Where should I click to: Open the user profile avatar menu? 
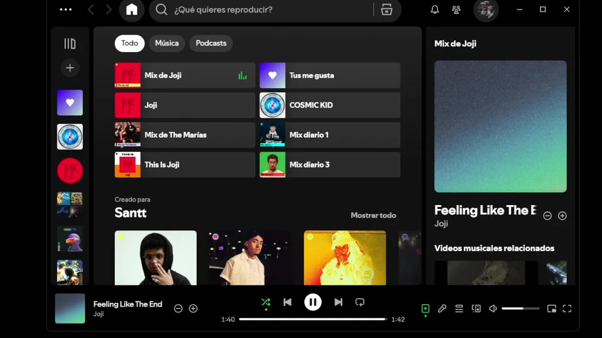pyautogui.click(x=486, y=10)
